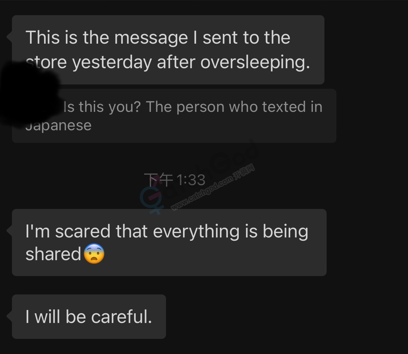
Task: Select the "I'm scared that everything" message bubble
Action: pos(169,242)
